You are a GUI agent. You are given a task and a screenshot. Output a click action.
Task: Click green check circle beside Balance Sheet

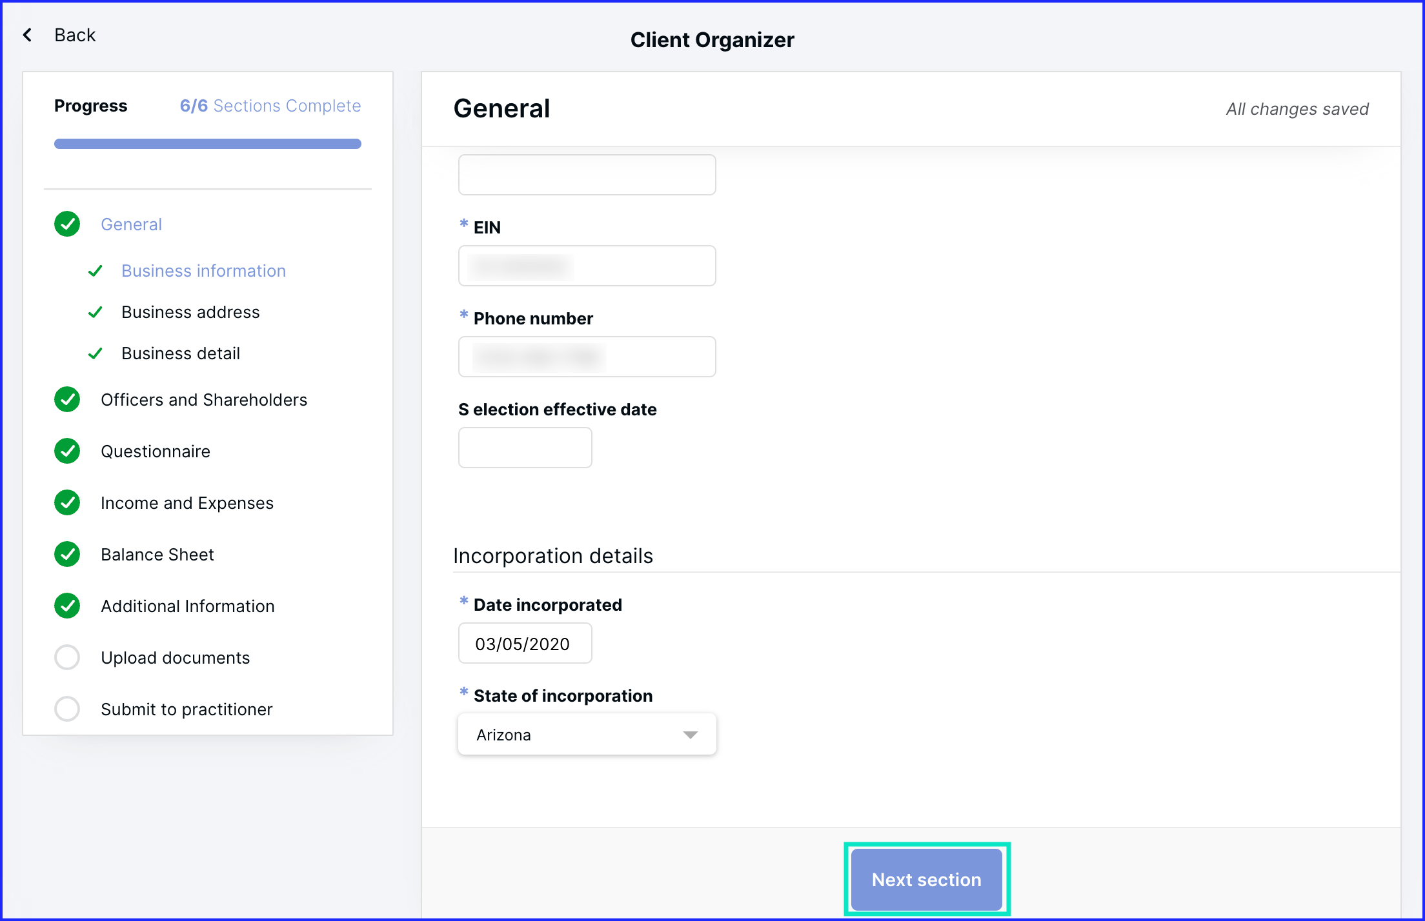(67, 554)
